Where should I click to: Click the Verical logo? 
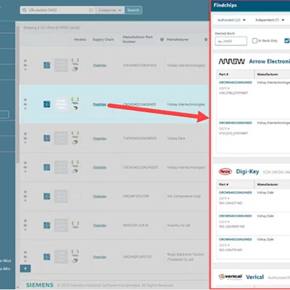click(x=230, y=277)
